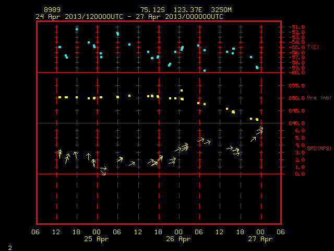Click the 27 Apr date label
This screenshot has width=334, height=251.
pos(260,239)
